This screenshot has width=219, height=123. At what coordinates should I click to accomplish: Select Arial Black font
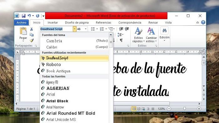tap(74, 101)
